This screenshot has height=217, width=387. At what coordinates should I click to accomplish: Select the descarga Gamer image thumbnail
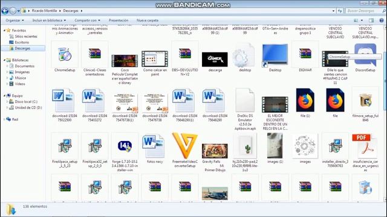tap(215, 59)
